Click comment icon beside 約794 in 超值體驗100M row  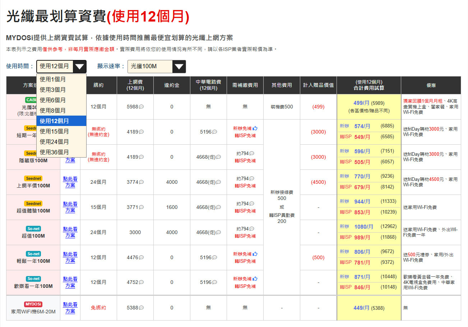click(x=252, y=204)
